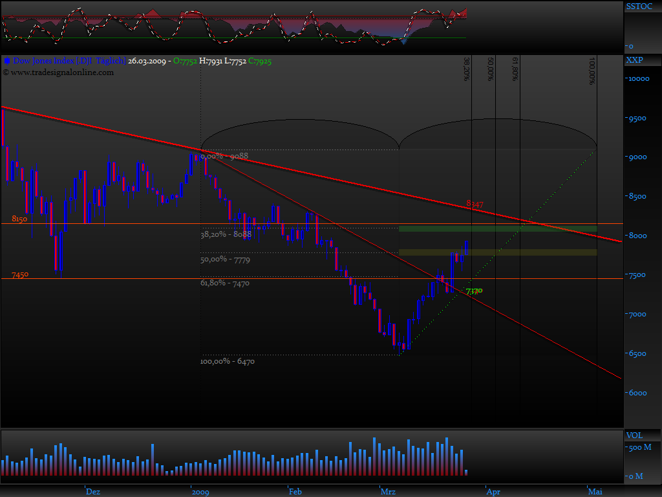Select the 100,00% - 6470 Fibonacci label
Screen dimensions: 662x497
(227, 361)
